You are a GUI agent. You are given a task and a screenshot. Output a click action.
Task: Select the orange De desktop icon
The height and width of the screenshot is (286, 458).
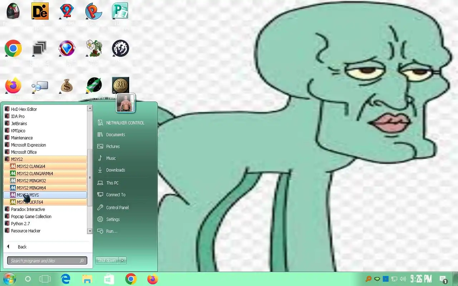(40, 11)
